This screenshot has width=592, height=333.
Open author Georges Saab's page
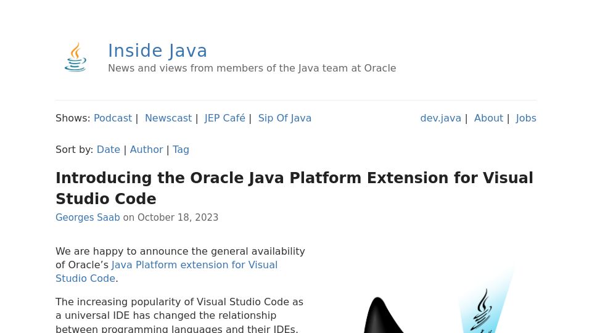tap(88, 218)
